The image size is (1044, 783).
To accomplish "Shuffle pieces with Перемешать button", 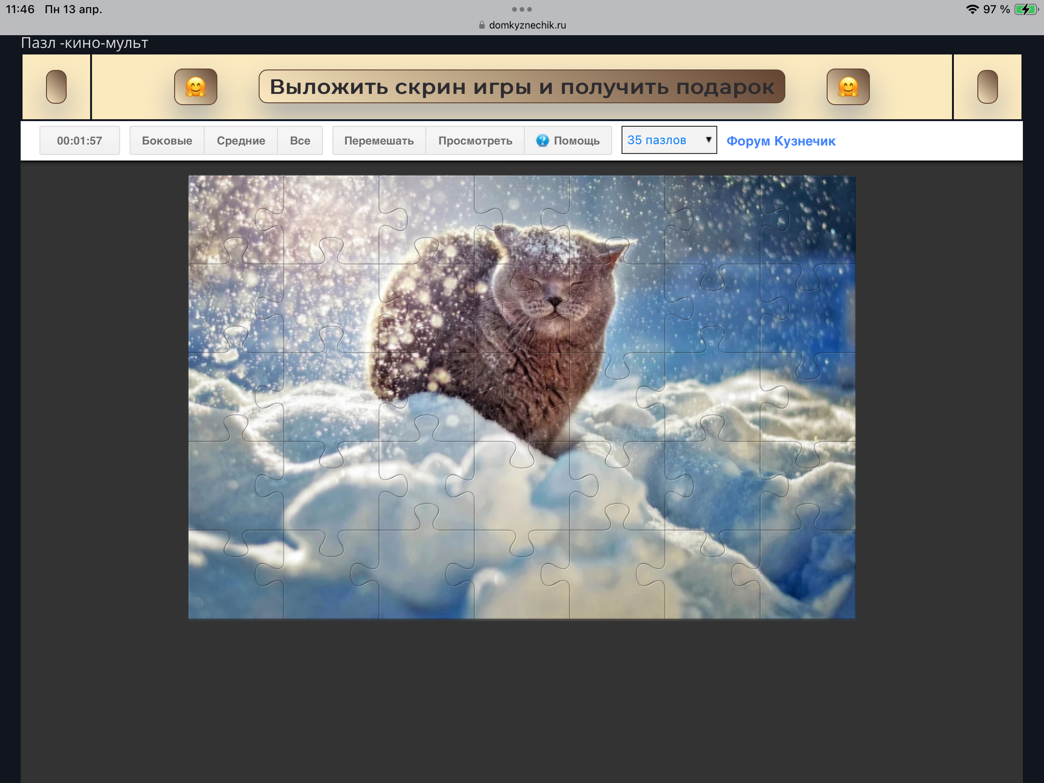I will [378, 141].
